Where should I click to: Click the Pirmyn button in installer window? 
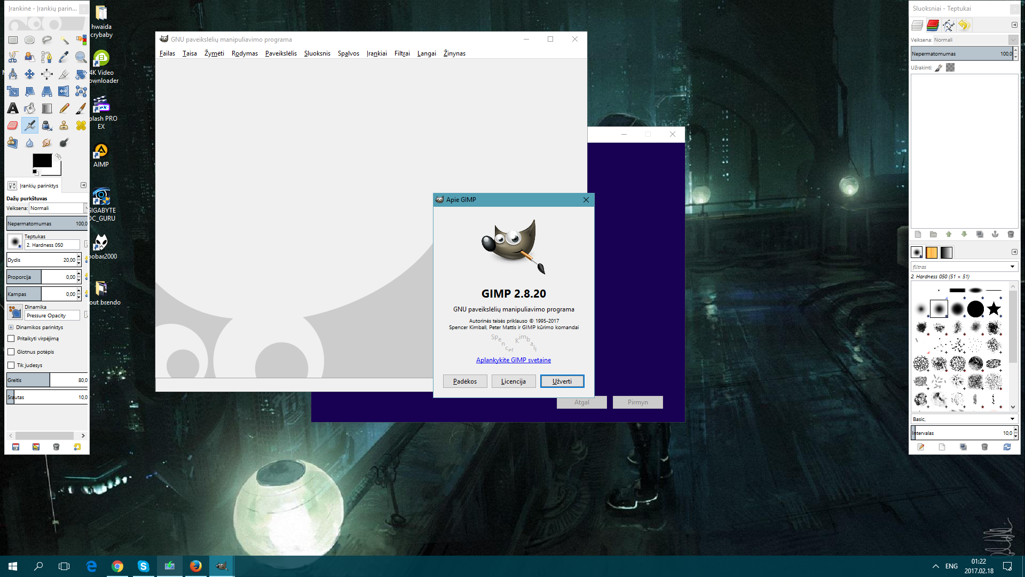tap(638, 402)
